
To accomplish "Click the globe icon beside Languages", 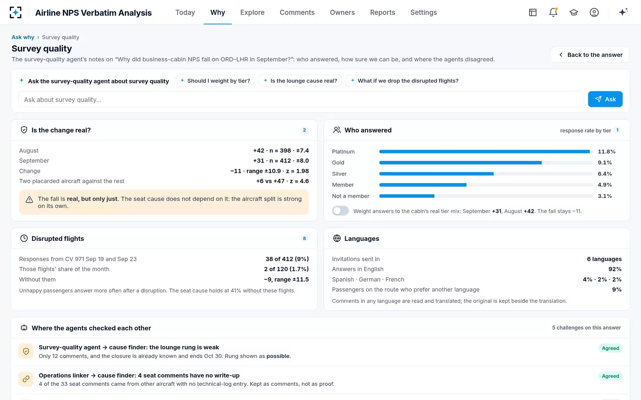I will 337,239.
